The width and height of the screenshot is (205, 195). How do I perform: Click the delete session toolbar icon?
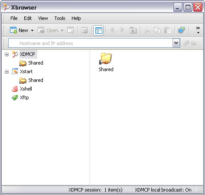tap(71, 30)
